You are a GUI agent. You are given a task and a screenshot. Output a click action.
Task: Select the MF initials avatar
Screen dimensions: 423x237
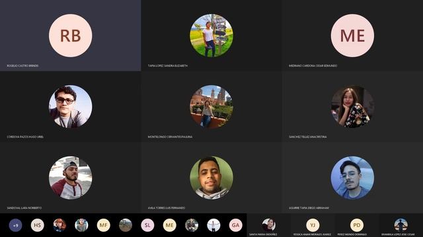(104, 225)
